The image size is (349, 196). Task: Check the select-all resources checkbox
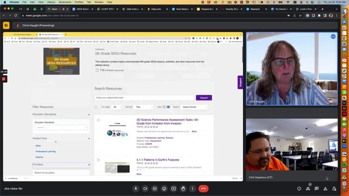click(96, 107)
